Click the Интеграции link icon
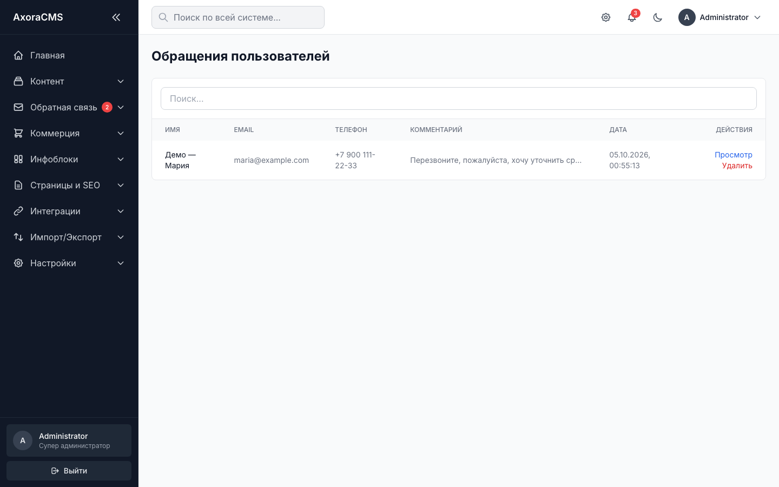779x487 pixels. click(18, 211)
